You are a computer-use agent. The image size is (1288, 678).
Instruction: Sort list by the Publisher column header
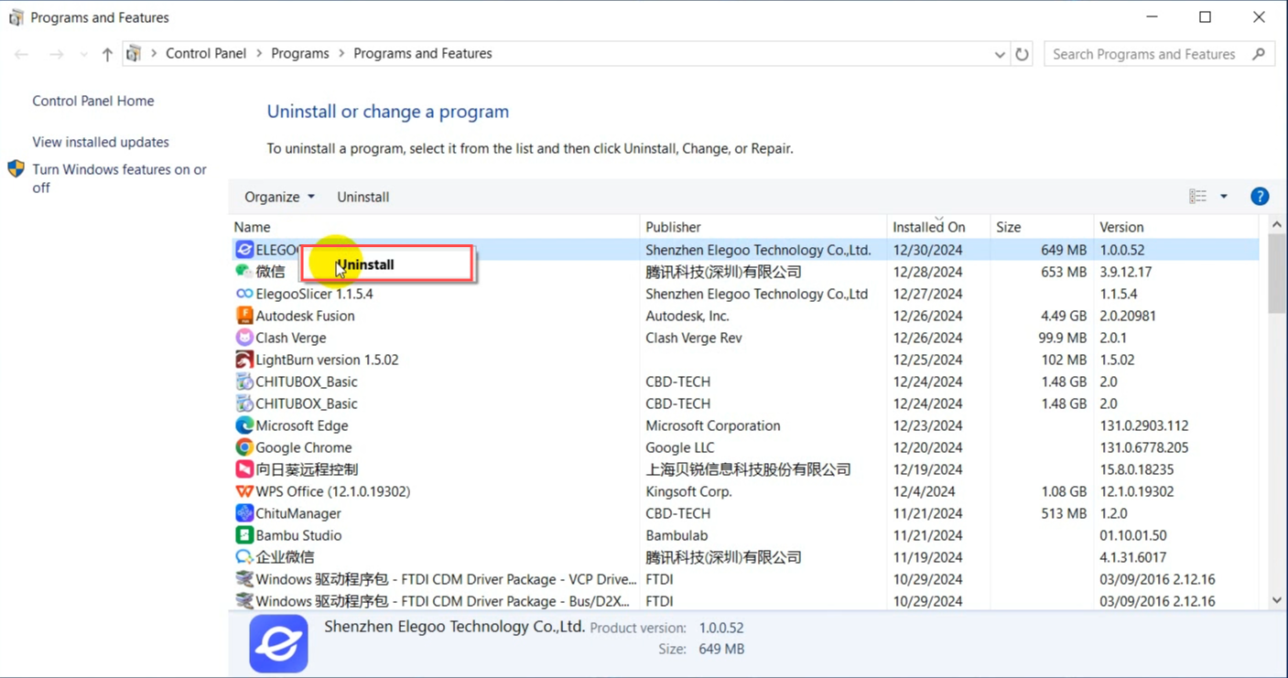[673, 227]
